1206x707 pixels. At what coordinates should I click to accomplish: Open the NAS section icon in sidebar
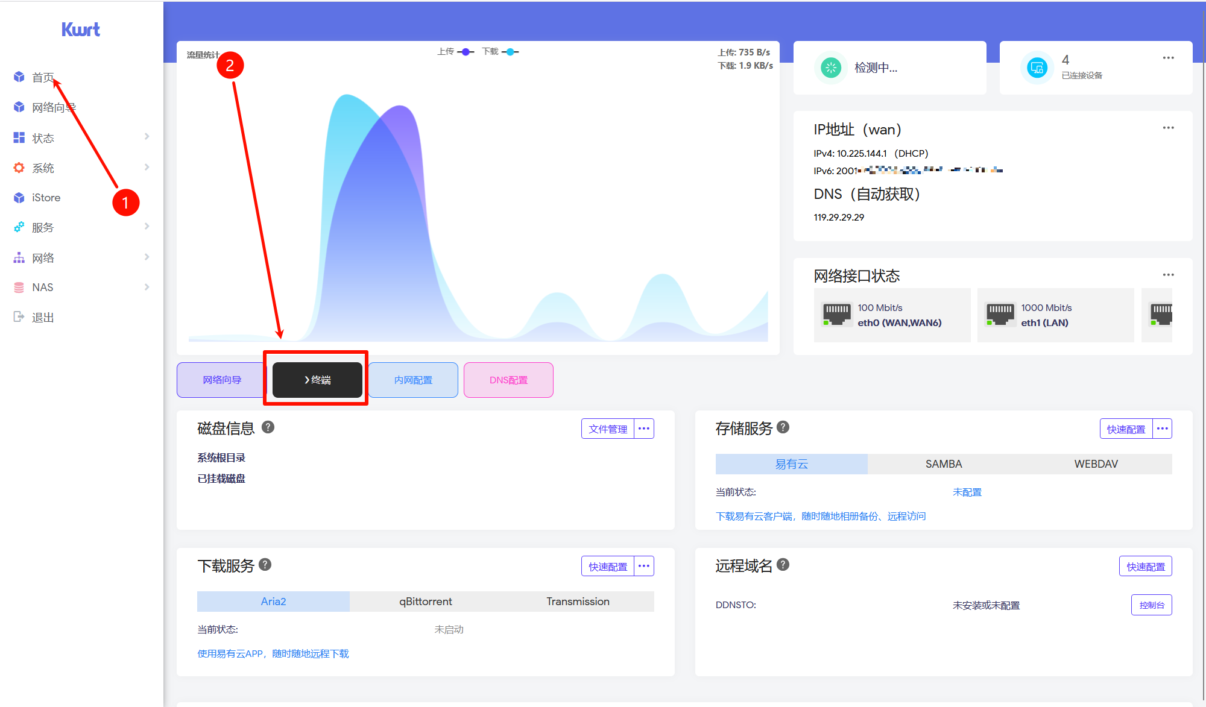coord(18,287)
